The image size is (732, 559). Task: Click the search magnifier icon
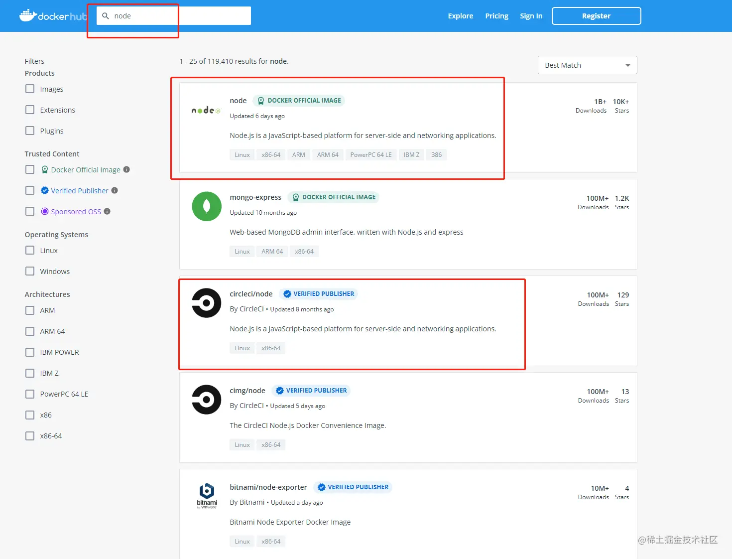coord(106,16)
